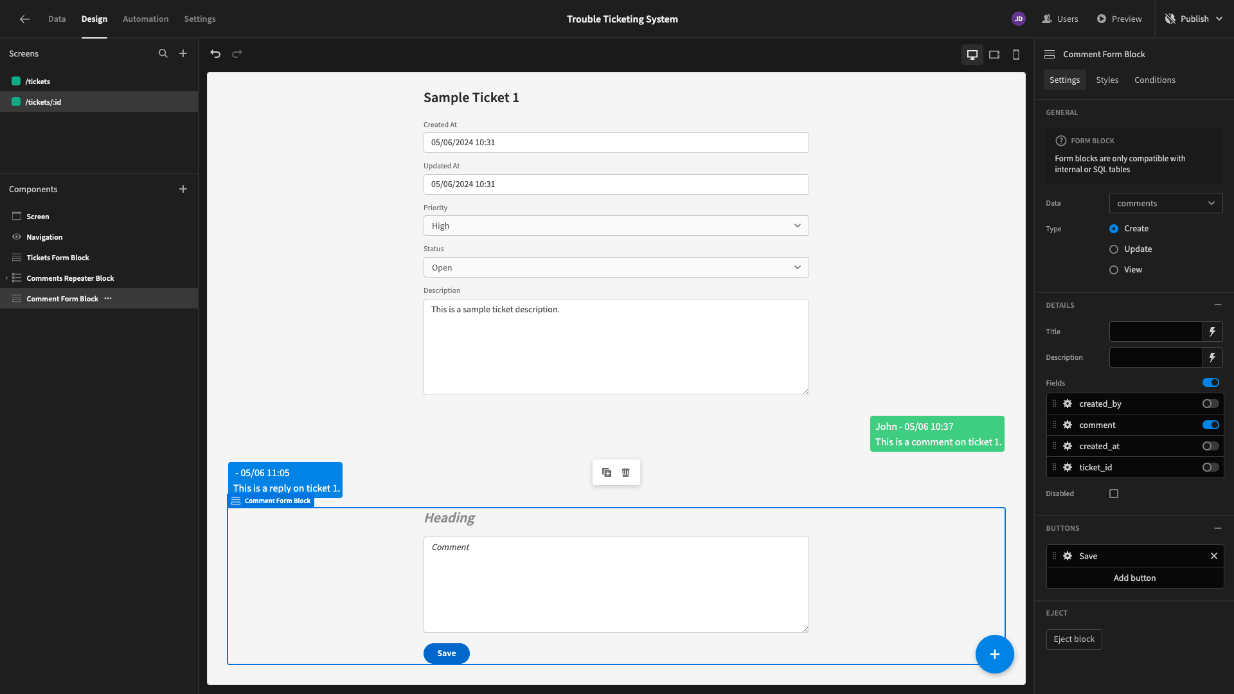
Task: Open Comment Form Block more options
Action: point(108,299)
